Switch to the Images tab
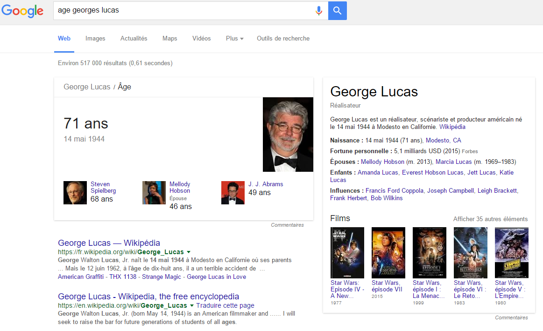The height and width of the screenshot is (331, 543). click(x=95, y=38)
